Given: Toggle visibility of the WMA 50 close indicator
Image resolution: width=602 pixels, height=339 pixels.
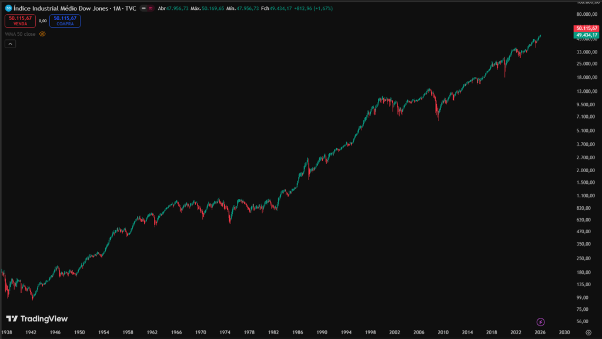Looking at the screenshot, I should point(42,33).
